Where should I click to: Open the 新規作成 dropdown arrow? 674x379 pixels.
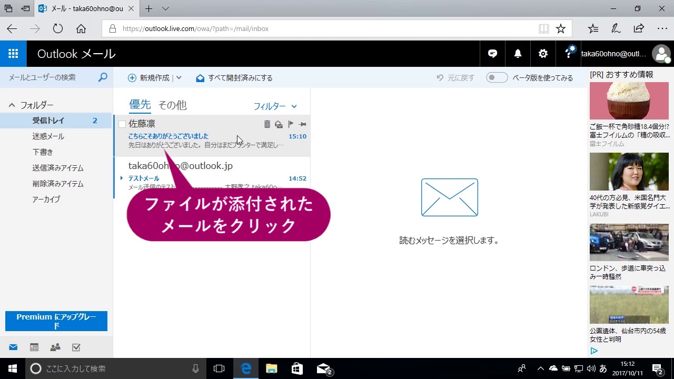179,78
